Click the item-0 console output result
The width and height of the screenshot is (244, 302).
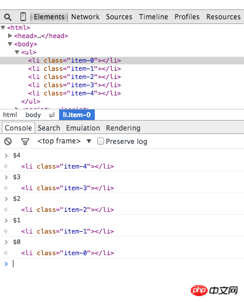coord(67,253)
